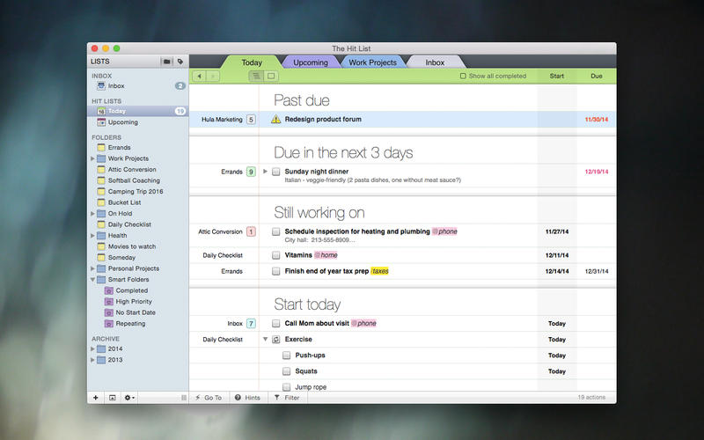Switch to list view mode
This screenshot has height=440, width=704.
(x=256, y=77)
